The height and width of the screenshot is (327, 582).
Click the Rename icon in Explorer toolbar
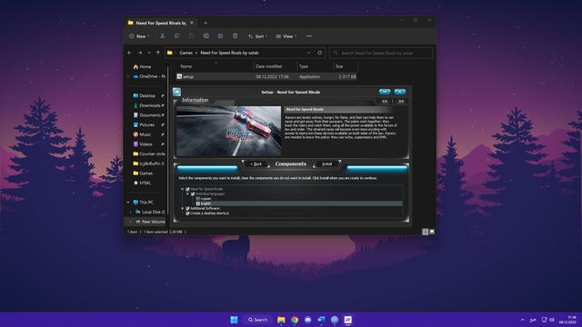pyautogui.click(x=206, y=36)
